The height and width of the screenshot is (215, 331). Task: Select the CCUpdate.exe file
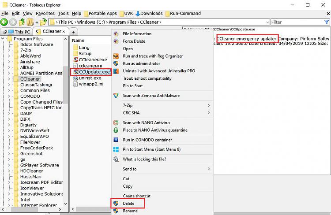coord(92,72)
